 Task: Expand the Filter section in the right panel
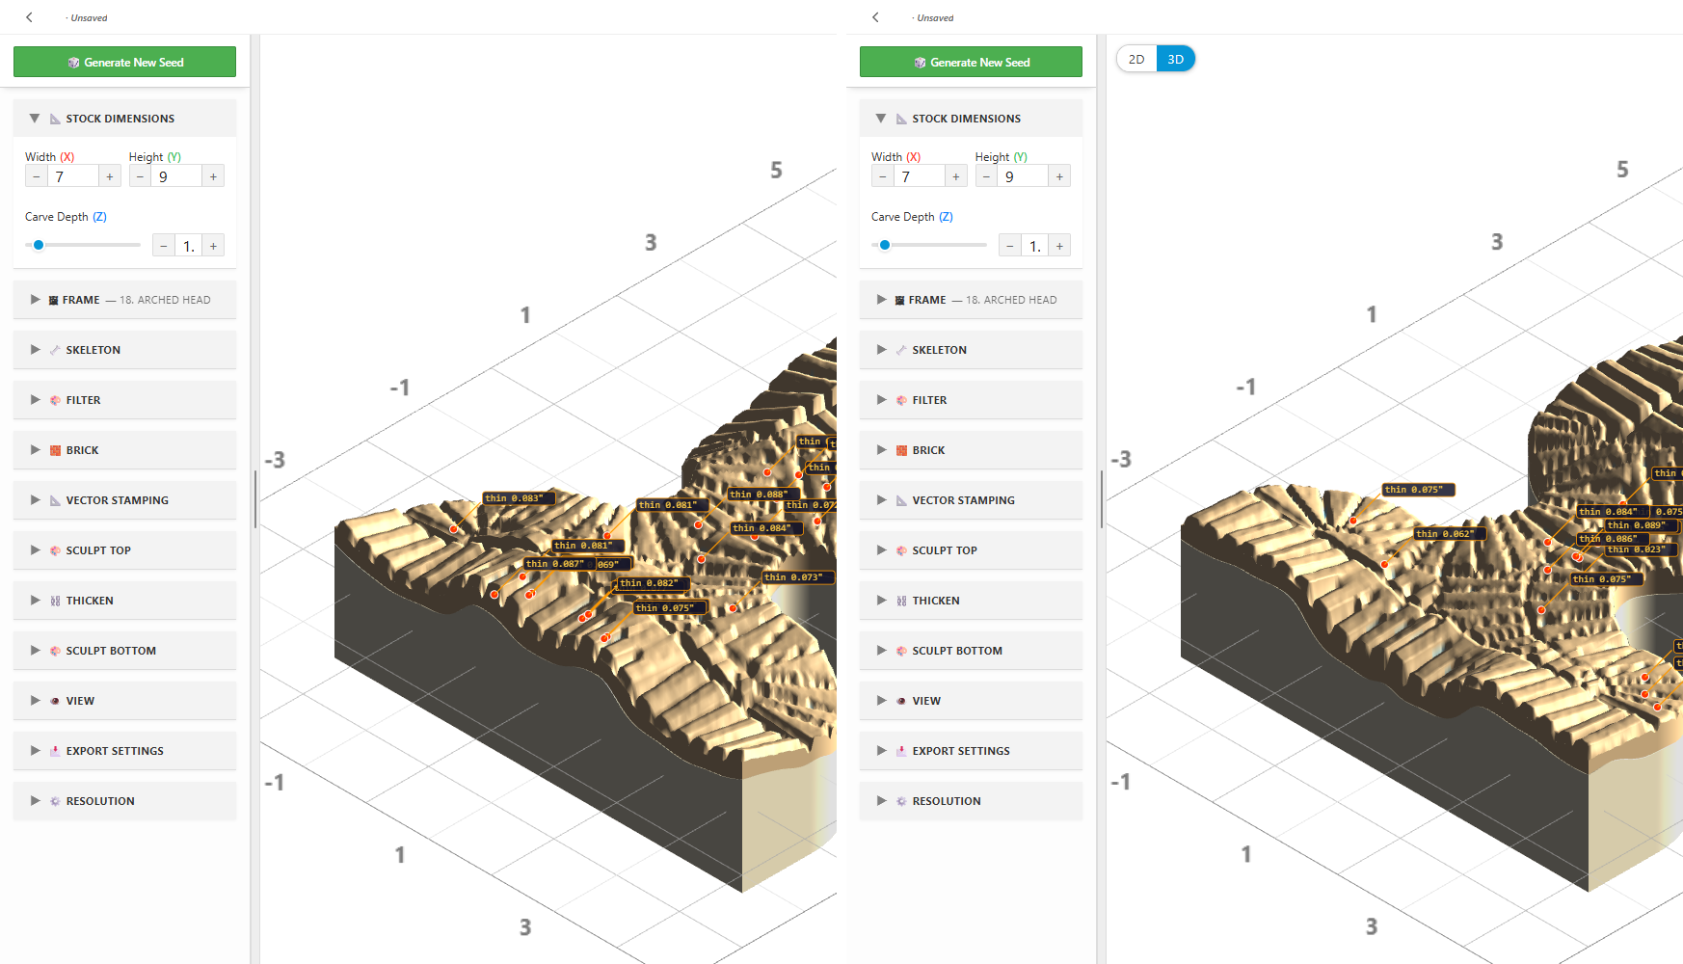point(881,400)
